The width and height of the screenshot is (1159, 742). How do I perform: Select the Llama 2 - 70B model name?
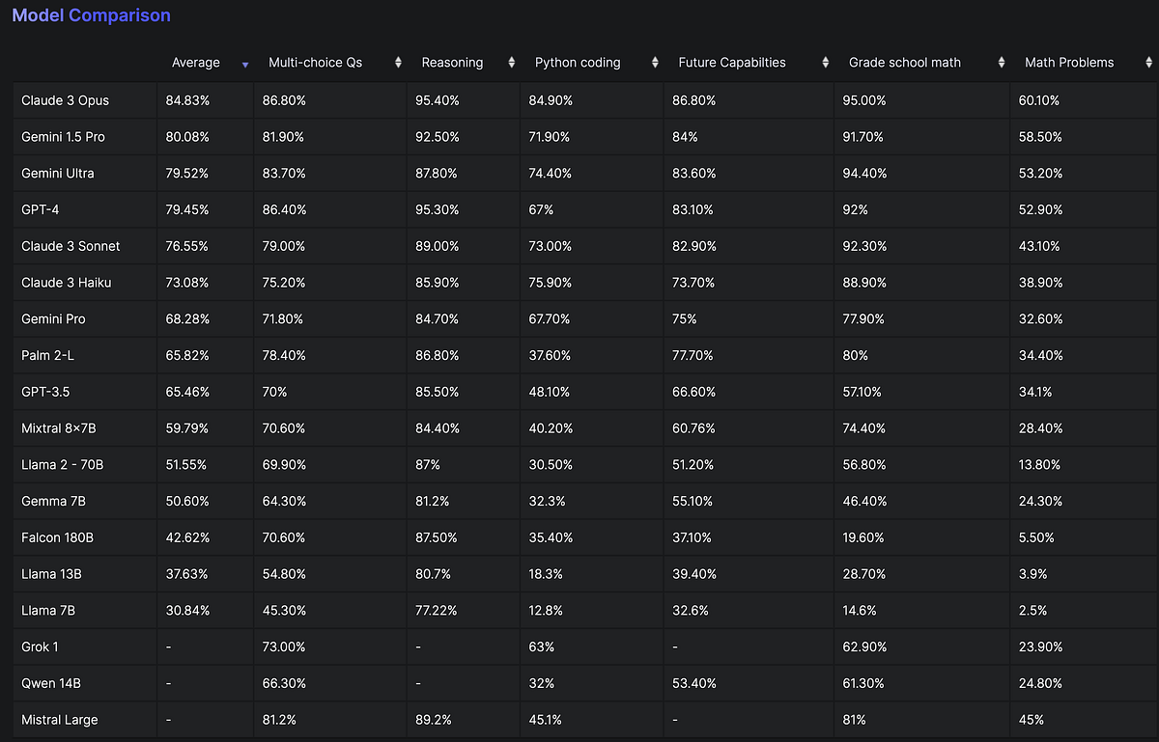point(62,464)
